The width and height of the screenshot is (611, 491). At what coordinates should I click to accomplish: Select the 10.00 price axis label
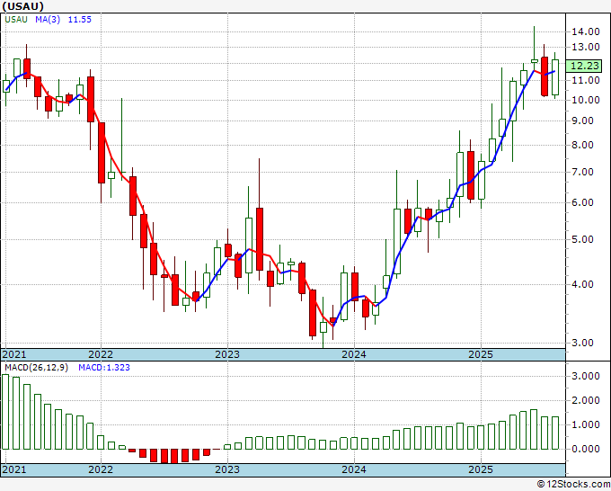pyautogui.click(x=585, y=100)
